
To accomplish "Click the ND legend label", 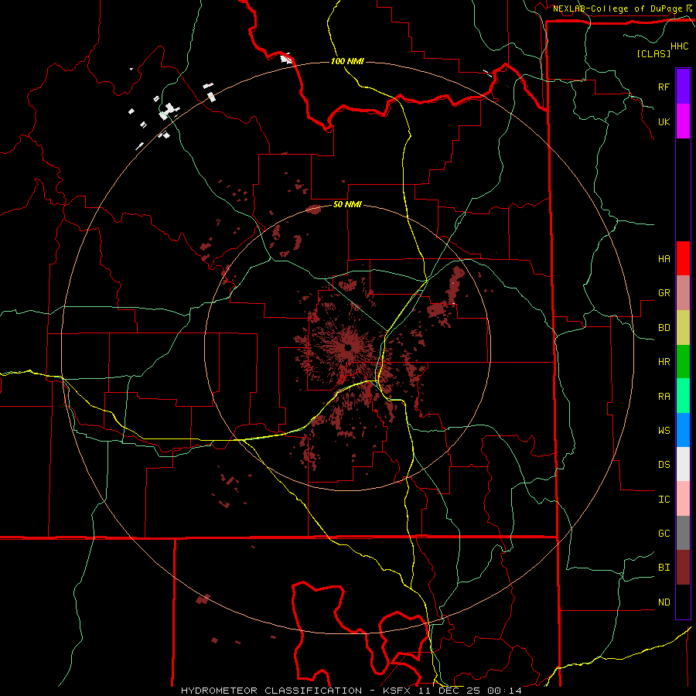I will pyautogui.click(x=664, y=602).
